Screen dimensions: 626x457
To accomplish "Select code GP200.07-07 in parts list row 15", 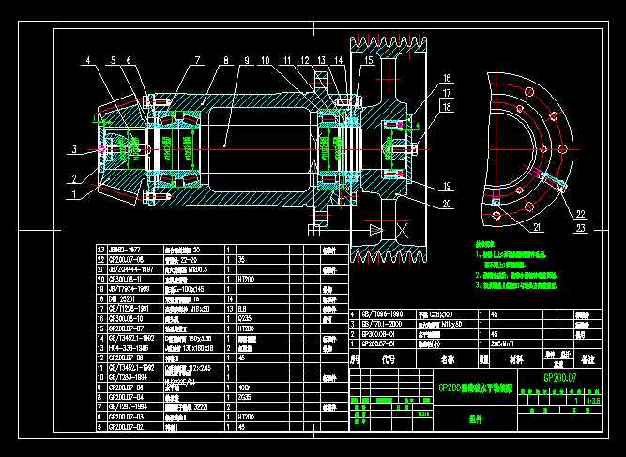I will (x=126, y=328).
